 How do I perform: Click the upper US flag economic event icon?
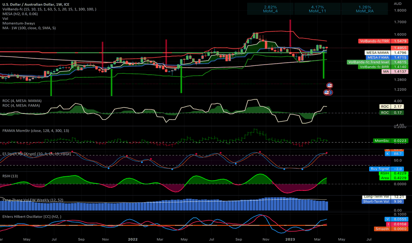(x=329, y=85)
